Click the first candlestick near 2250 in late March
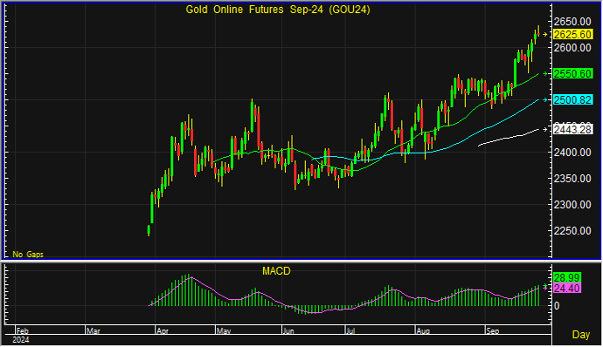The width and height of the screenshot is (603, 347). click(x=149, y=230)
